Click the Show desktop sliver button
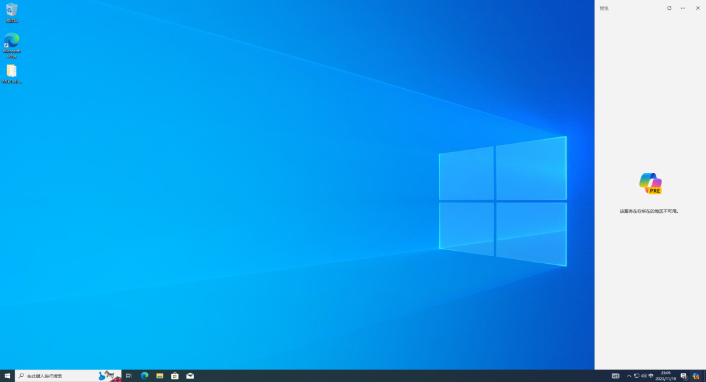The width and height of the screenshot is (706, 382). tap(705, 375)
